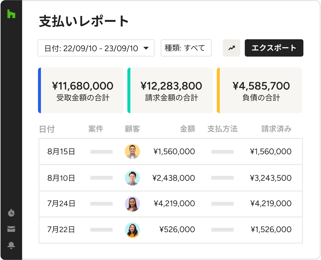Click the customer avatar in 8月10日 row
The height and width of the screenshot is (260, 321).
pyautogui.click(x=132, y=178)
